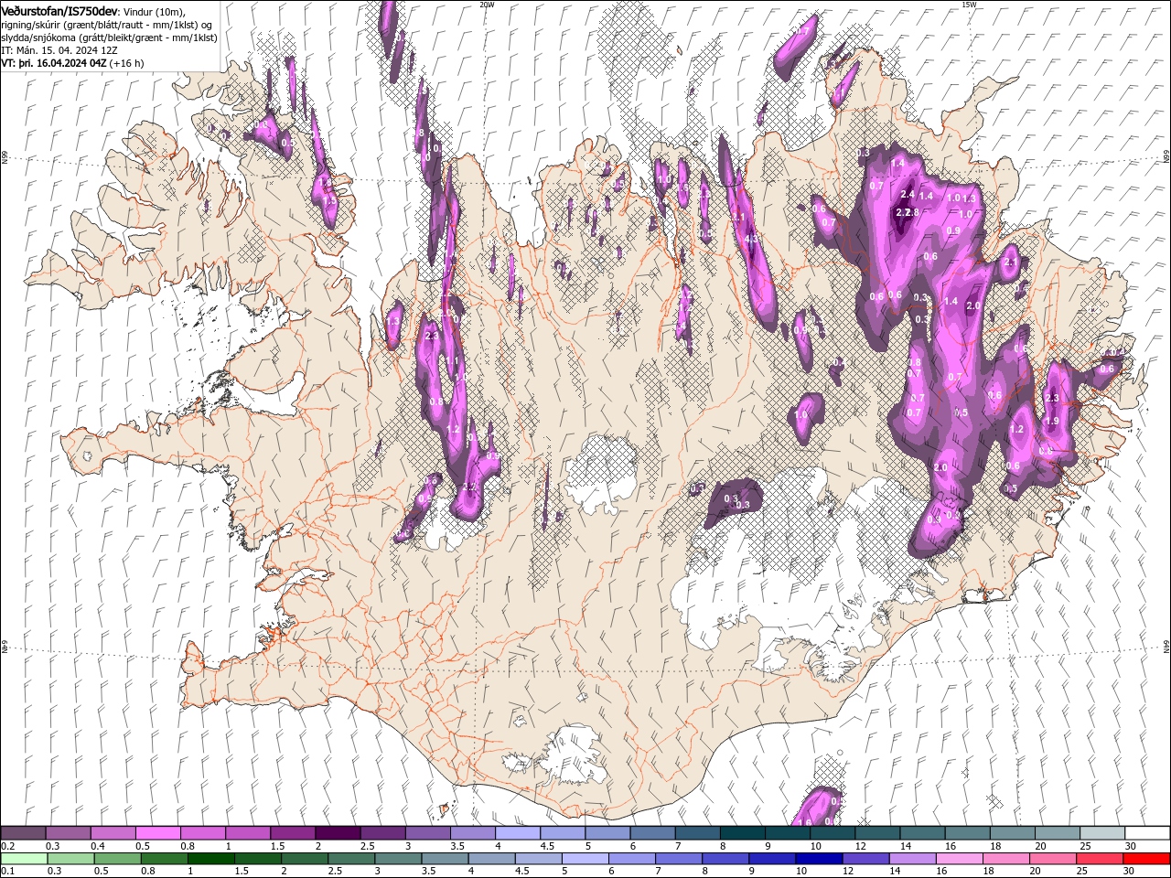Viewport: 1171px width, 878px height.
Task: Pick the 7 medium blue swatch on rain scale
Action: (x=679, y=859)
